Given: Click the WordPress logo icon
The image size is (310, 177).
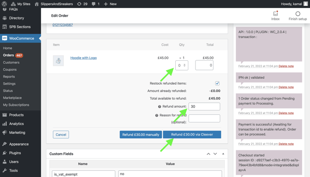Looking at the screenshot, I should tap(4, 4).
